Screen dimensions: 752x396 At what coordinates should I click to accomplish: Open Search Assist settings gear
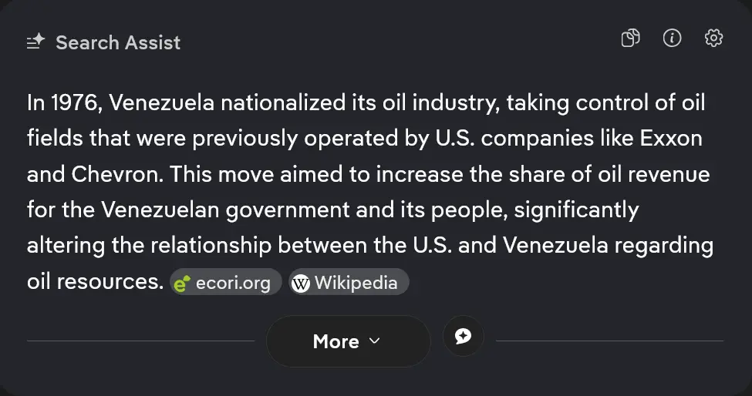tap(713, 39)
